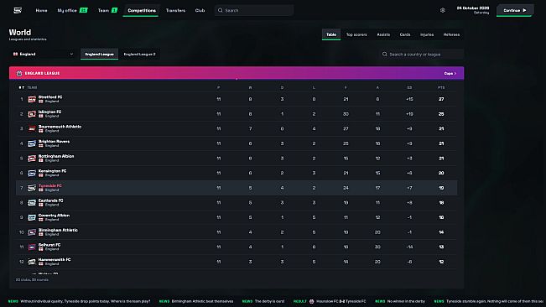Image resolution: width=546 pixels, height=307 pixels.
Task: Sort table by TEAM column header
Action: [x=32, y=88]
